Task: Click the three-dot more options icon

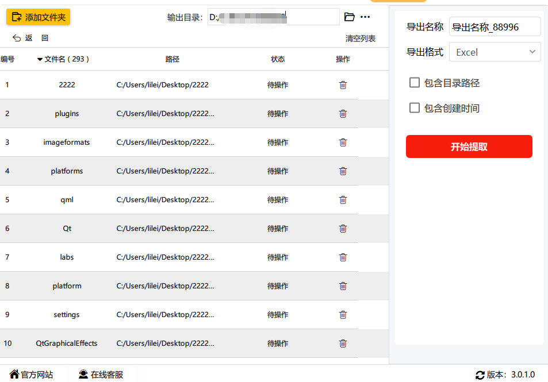Action: point(365,17)
